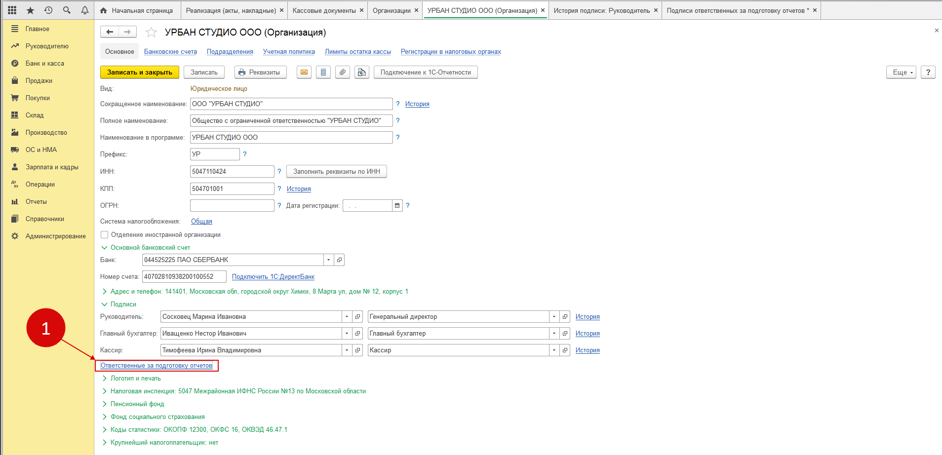Click Подключение к 1С-Отчетности button
The width and height of the screenshot is (942, 455).
[x=426, y=72]
